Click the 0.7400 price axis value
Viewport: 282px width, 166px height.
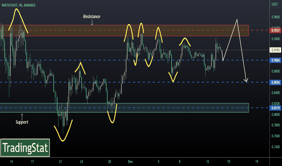276,147
